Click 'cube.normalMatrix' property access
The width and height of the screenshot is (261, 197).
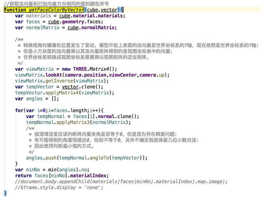(91, 27)
